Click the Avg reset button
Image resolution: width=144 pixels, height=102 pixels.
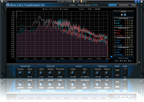pyautogui.click(x=117, y=75)
